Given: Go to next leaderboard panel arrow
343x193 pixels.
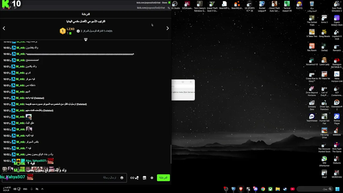Looking at the screenshot, I should pos(167,28).
